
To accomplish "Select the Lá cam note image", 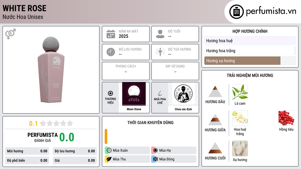I will pos(240,92).
